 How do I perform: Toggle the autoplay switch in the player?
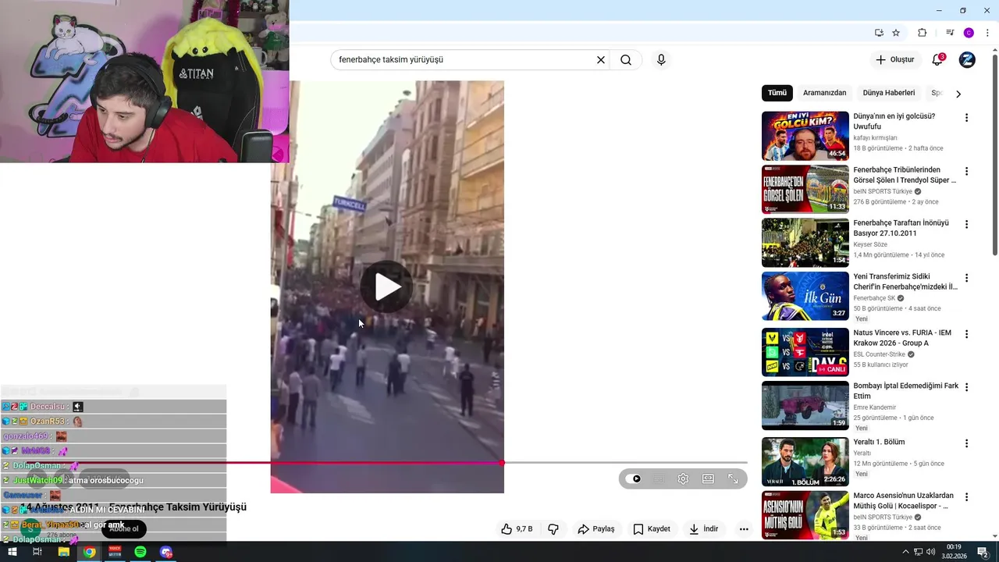[x=634, y=479]
